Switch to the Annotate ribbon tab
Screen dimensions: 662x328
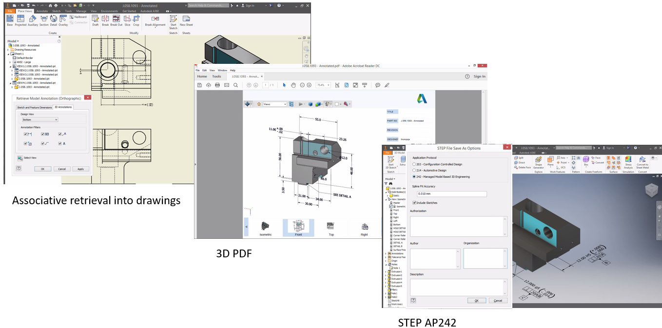click(x=42, y=10)
